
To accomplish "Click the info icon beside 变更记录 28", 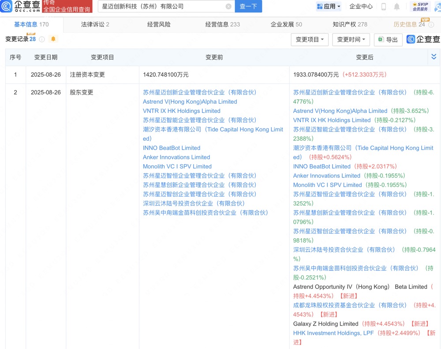I will (42, 39).
